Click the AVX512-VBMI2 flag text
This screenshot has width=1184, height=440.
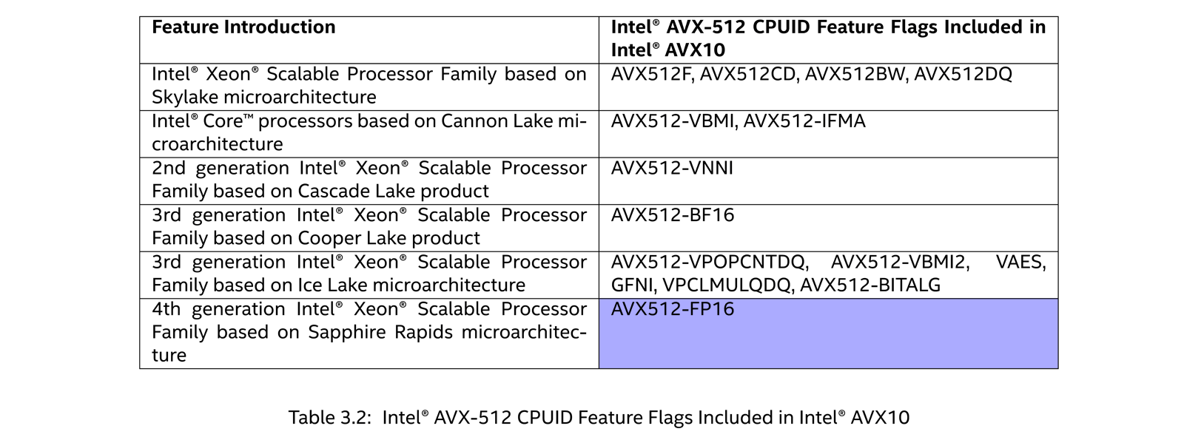tap(899, 263)
